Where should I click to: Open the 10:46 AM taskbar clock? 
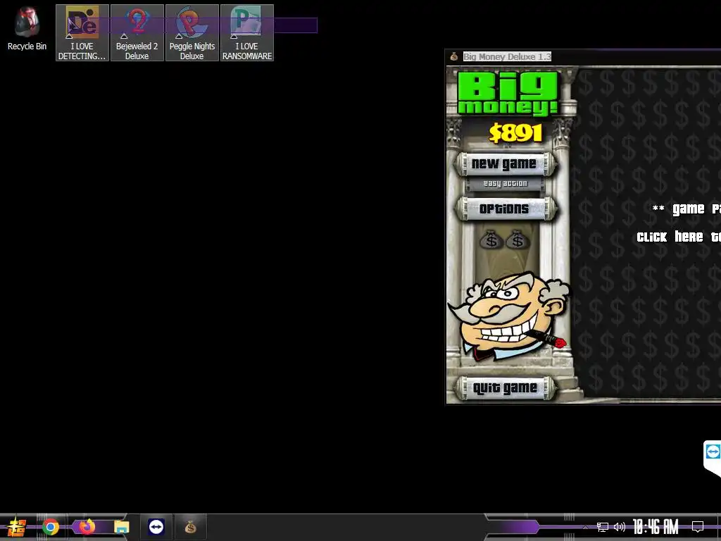(656, 527)
